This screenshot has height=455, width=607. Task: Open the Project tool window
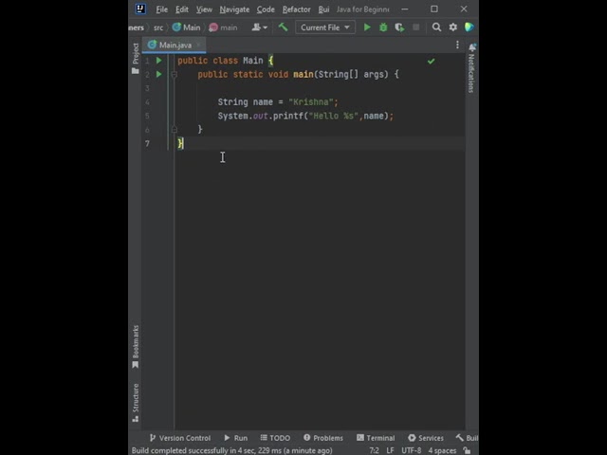tap(135, 58)
